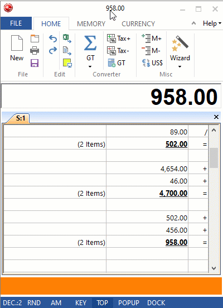223x308 pixels.
Task: Click the printer icon
Action: pyautogui.click(x=35, y=51)
